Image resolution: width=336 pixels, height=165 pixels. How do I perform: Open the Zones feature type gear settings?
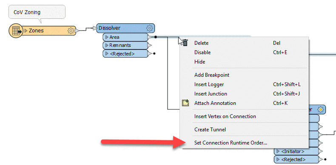pyautogui.click(x=71, y=31)
